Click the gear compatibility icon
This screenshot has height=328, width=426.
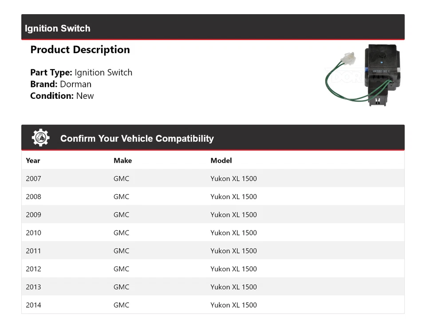tap(40, 137)
